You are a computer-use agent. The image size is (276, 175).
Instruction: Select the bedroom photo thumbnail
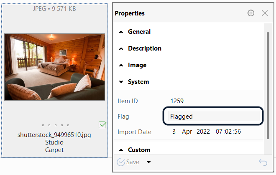(54, 67)
